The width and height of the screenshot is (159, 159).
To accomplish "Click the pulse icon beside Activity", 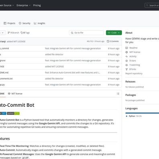I will point(126,57).
